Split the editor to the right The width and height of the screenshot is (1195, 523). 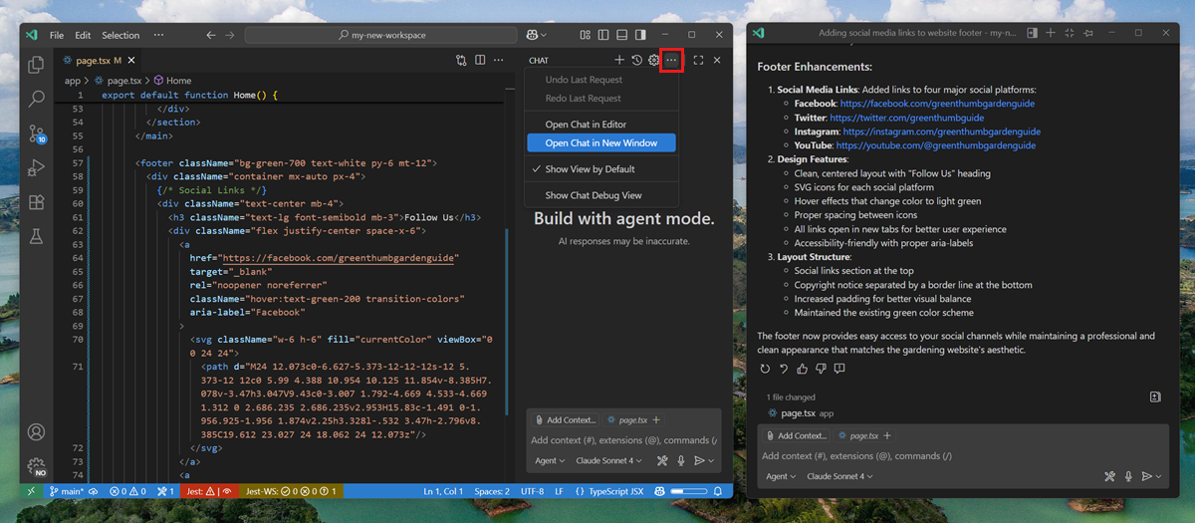pyautogui.click(x=481, y=60)
